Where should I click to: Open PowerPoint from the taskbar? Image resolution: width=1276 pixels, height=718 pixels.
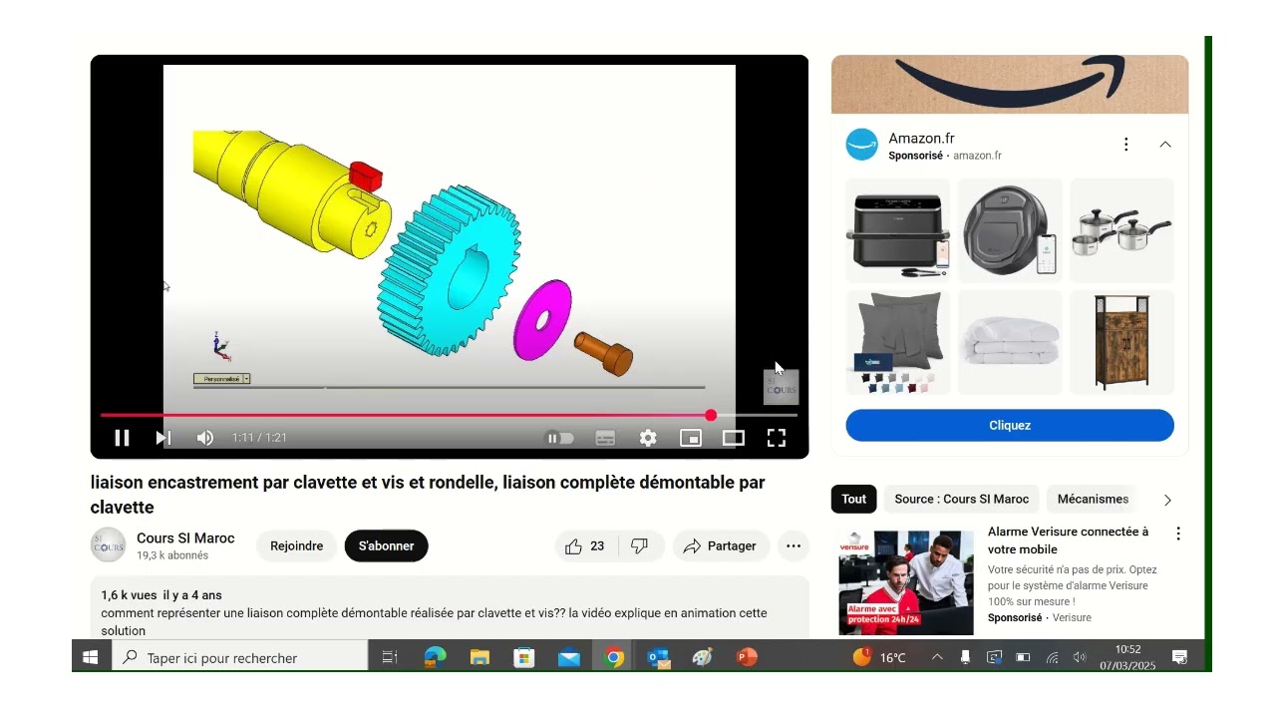pos(747,657)
